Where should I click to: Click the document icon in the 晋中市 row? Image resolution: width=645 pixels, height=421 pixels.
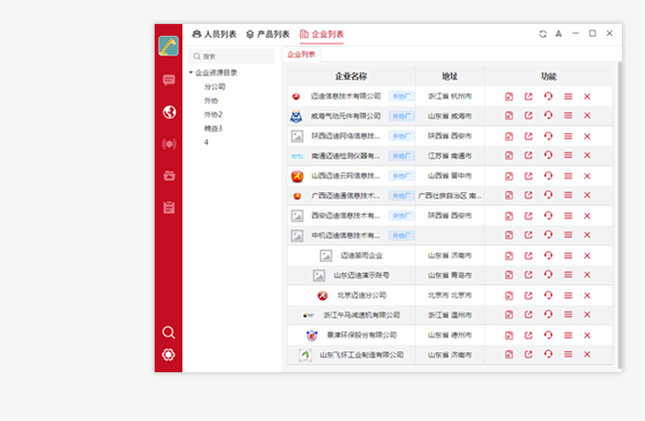click(x=509, y=176)
